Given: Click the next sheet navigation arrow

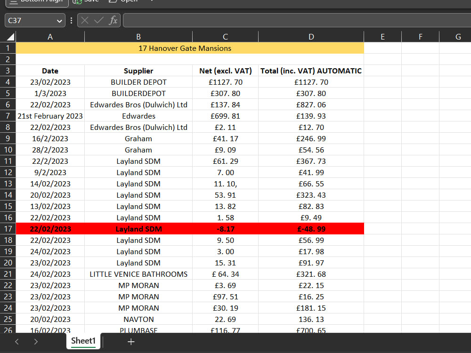Looking at the screenshot, I should (x=36, y=342).
